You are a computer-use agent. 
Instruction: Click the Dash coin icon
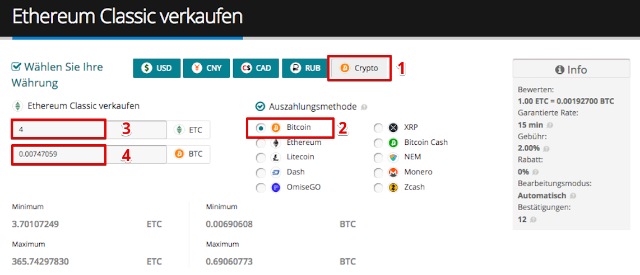pyautogui.click(x=276, y=173)
